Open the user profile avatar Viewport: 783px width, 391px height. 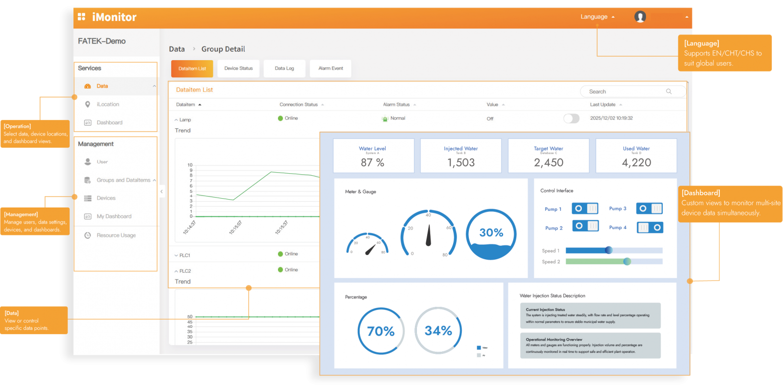tap(640, 17)
